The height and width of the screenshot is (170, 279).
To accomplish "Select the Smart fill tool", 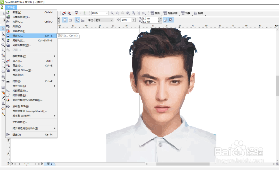I will click(3, 55).
